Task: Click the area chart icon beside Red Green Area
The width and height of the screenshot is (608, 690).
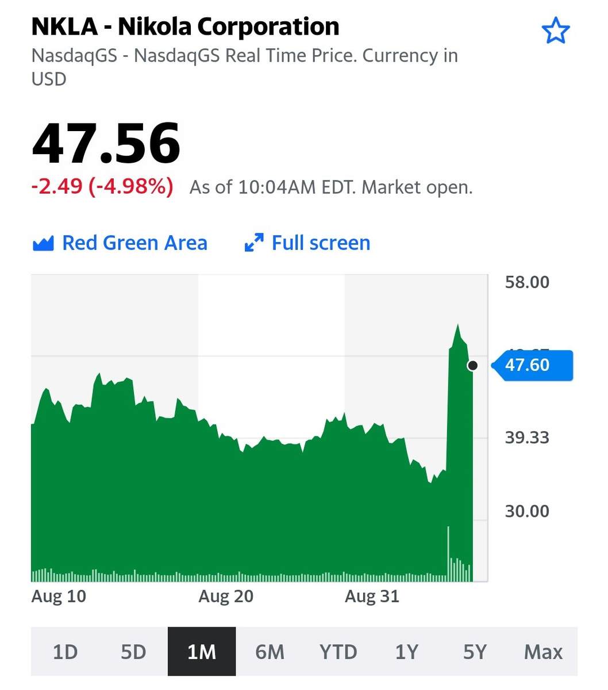Action: click(x=43, y=243)
